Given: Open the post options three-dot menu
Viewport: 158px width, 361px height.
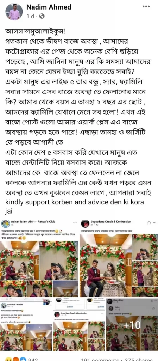Looking at the screenshot, I should click(x=146, y=6).
